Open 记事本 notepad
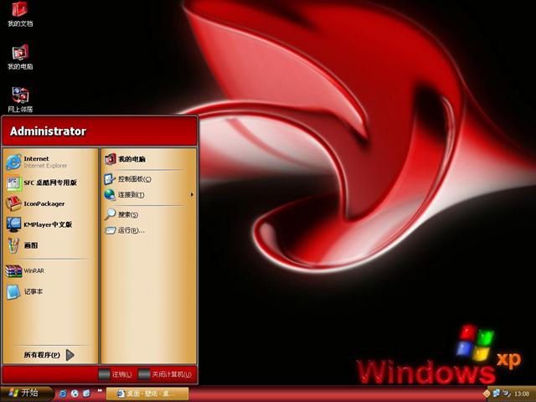The width and height of the screenshot is (536, 402). (50, 291)
